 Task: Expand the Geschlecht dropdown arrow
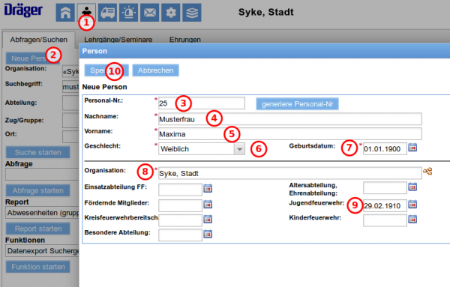tap(239, 149)
